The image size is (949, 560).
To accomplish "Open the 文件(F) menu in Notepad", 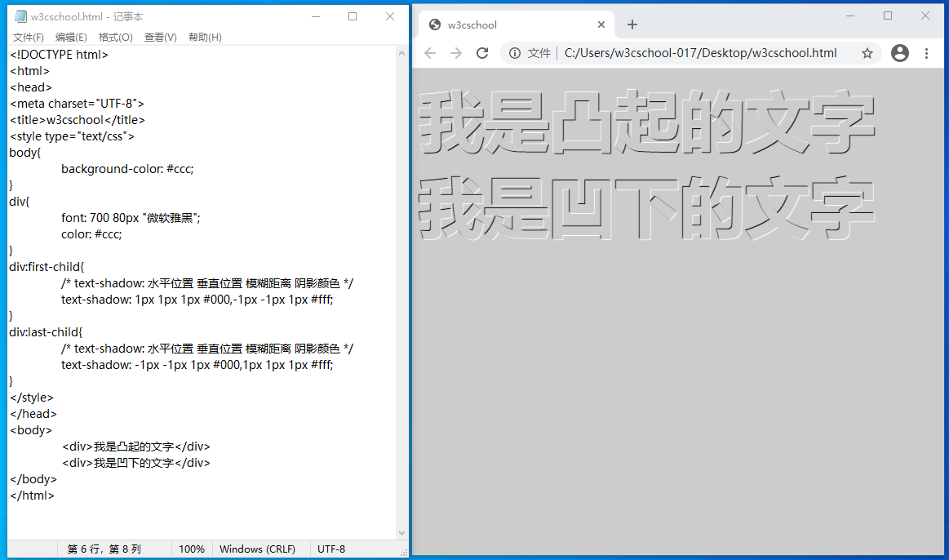I will pos(29,38).
